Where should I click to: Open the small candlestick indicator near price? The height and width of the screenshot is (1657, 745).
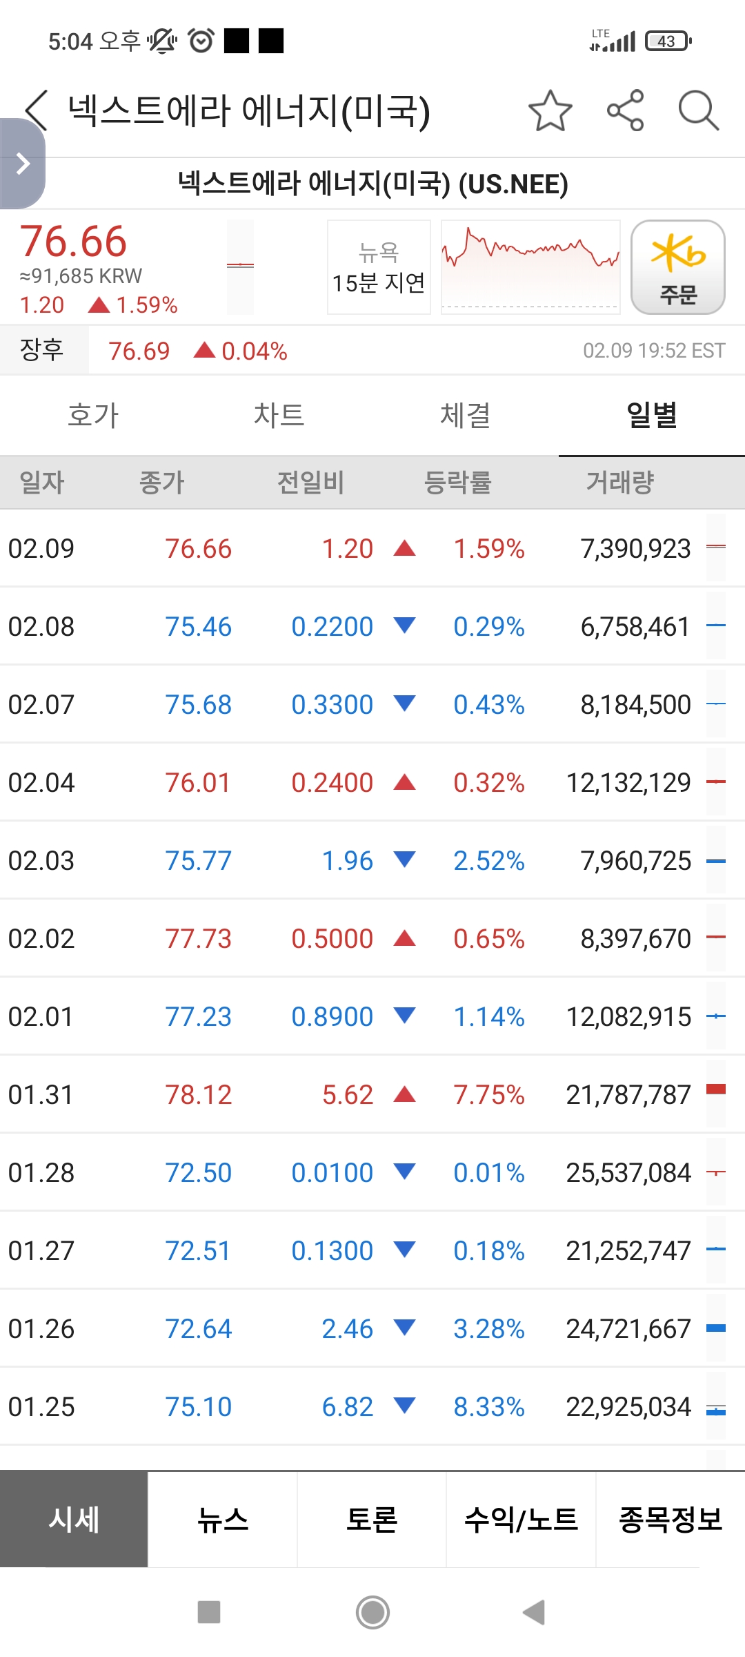coord(240,267)
